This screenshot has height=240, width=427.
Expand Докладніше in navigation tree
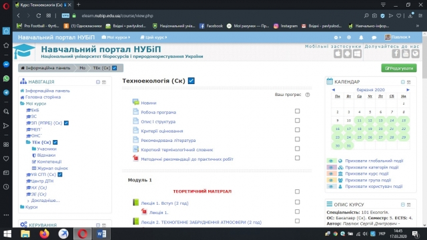45,201
